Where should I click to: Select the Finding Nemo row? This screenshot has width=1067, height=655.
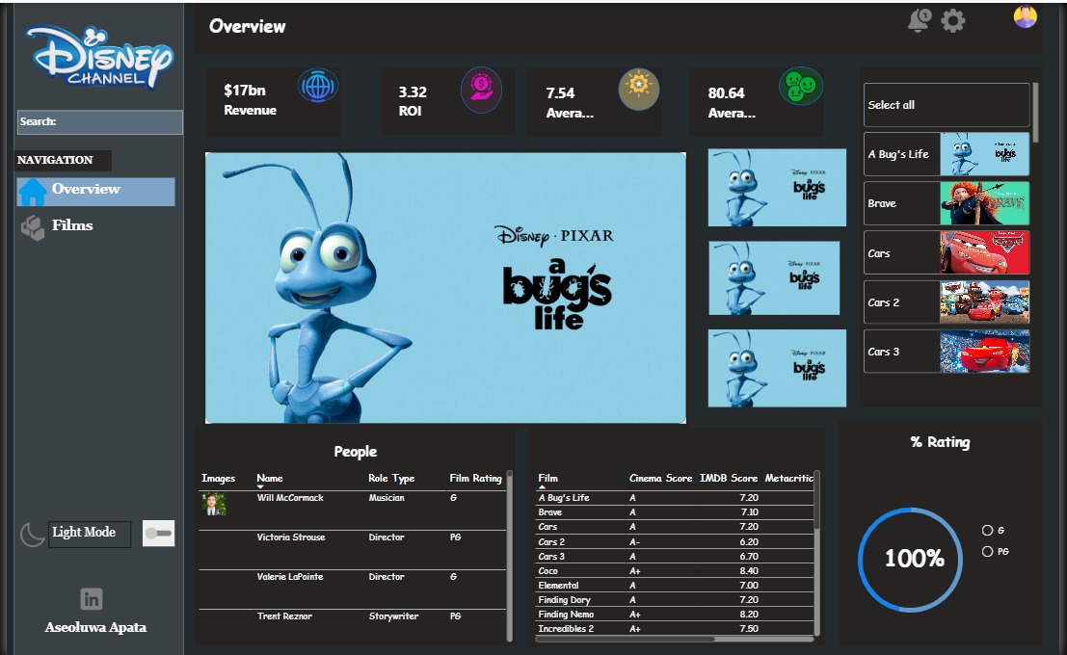pos(675,615)
